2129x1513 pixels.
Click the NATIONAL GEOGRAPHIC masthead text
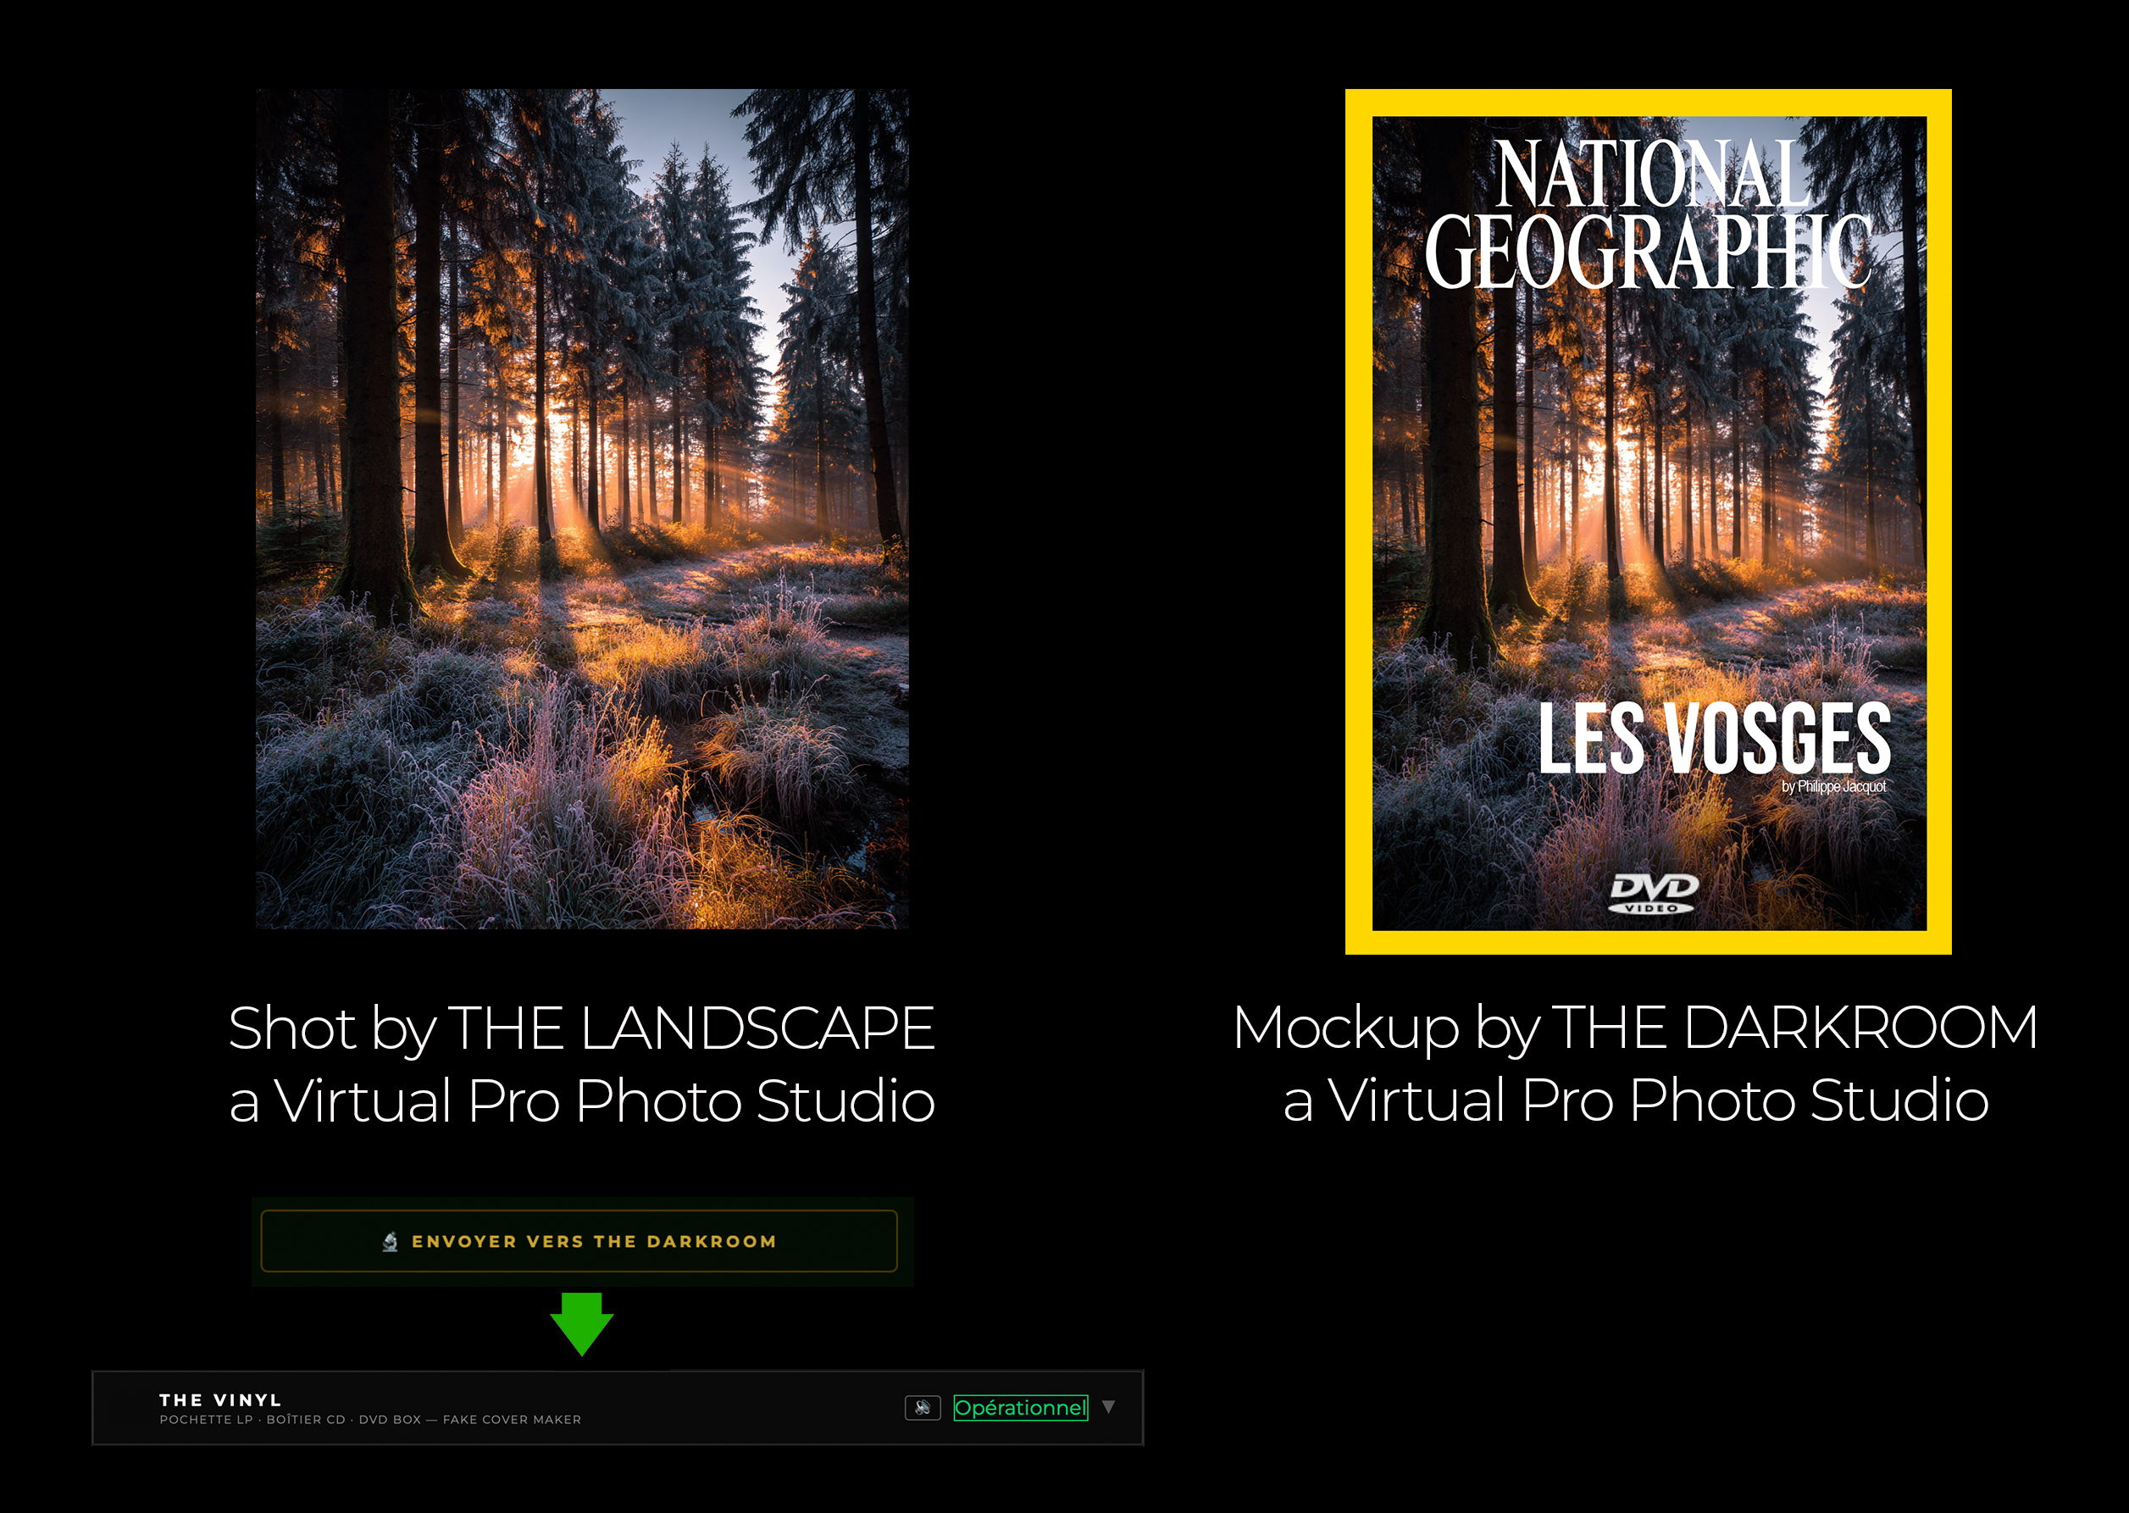pos(1649,213)
